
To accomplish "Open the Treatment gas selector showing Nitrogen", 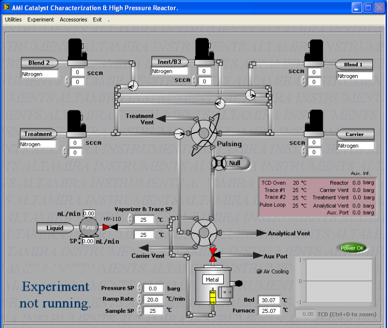I will (x=38, y=144).
